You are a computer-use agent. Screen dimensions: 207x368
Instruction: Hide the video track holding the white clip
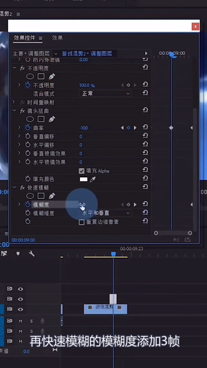coord(21,299)
